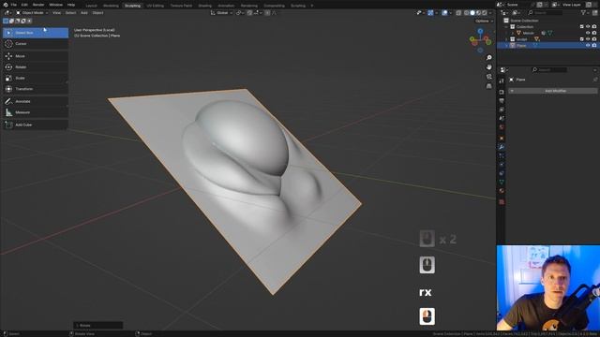Switch perspective/orthographic grid icon
This screenshot has width=600, height=337.
point(488,86)
